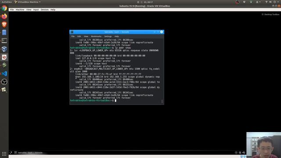Open Google Chrome from the dock
The image size is (281, 158).
click(x=4, y=8)
